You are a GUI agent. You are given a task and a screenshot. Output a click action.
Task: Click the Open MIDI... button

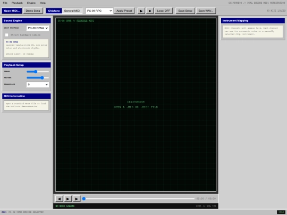point(12,11)
